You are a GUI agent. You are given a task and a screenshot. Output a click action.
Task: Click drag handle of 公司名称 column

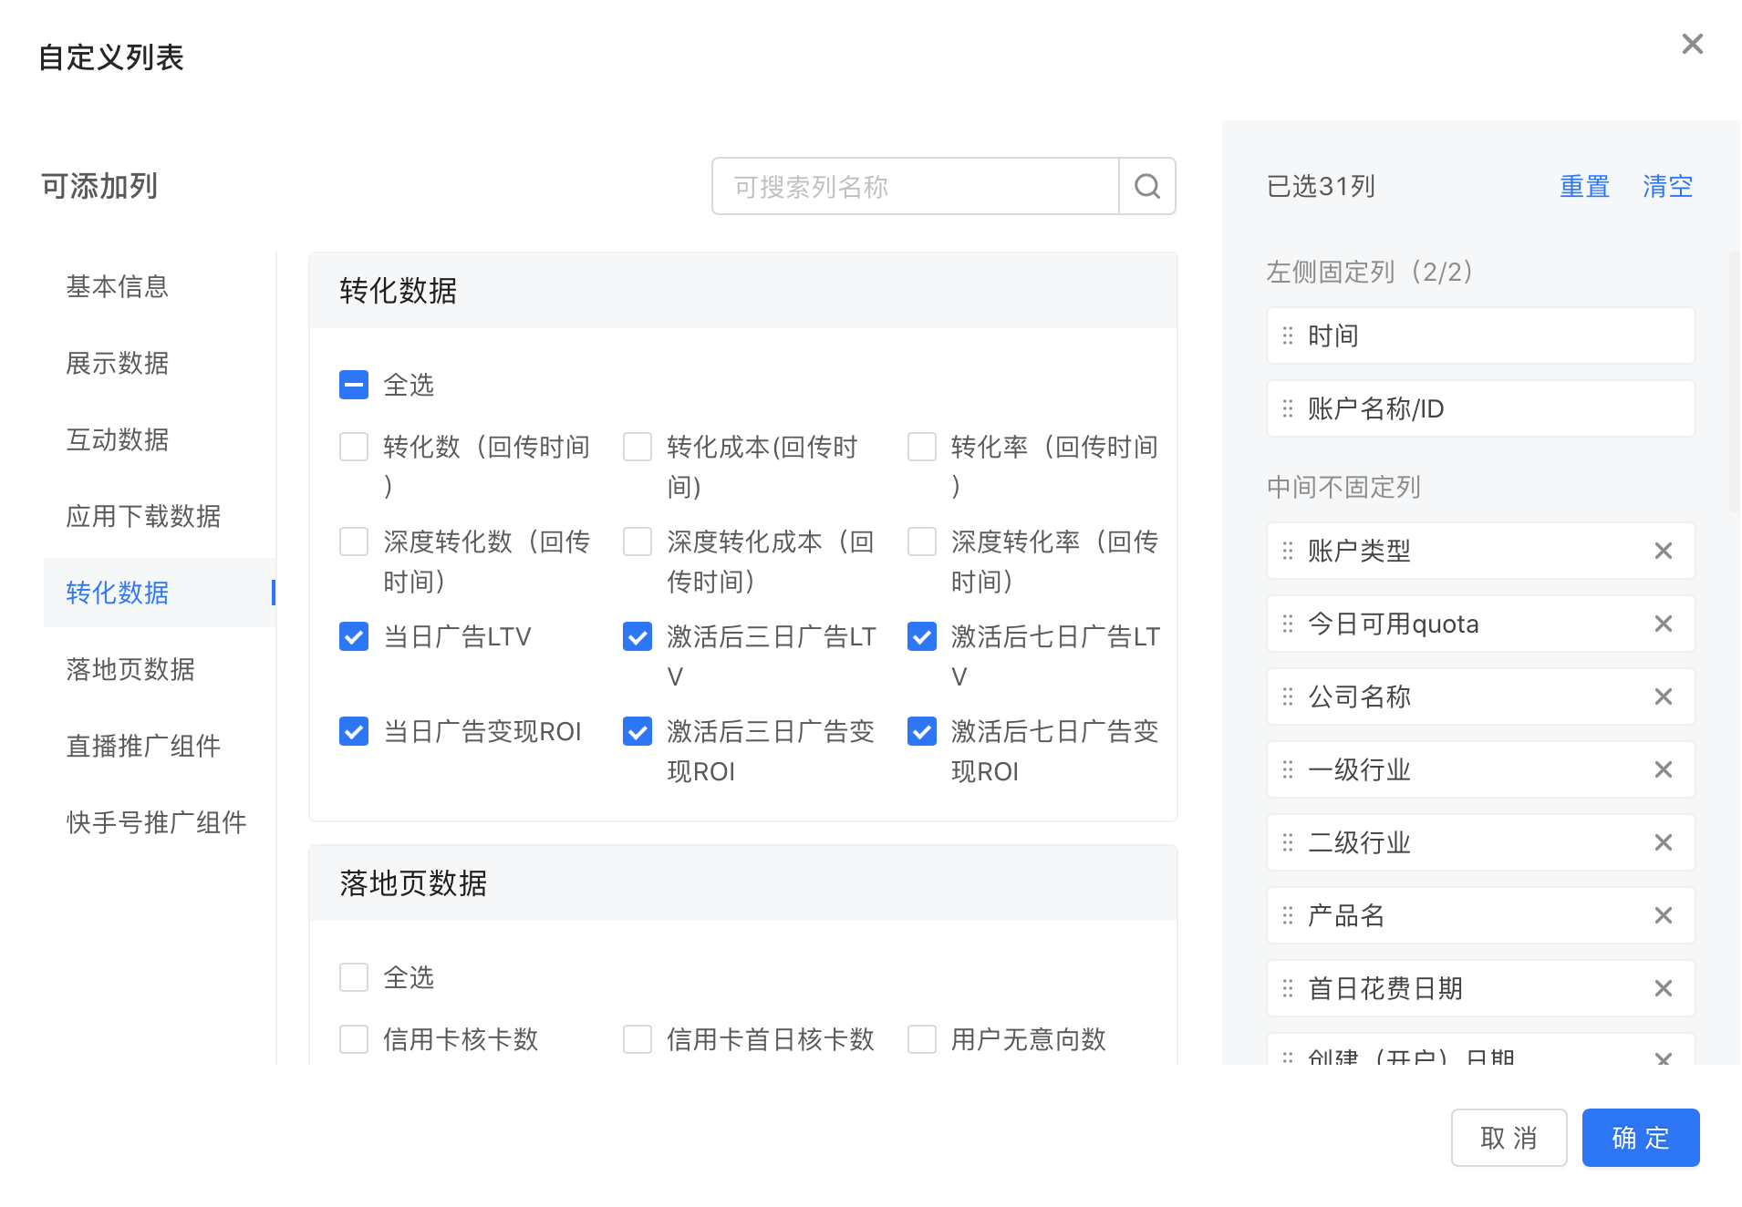(1288, 696)
